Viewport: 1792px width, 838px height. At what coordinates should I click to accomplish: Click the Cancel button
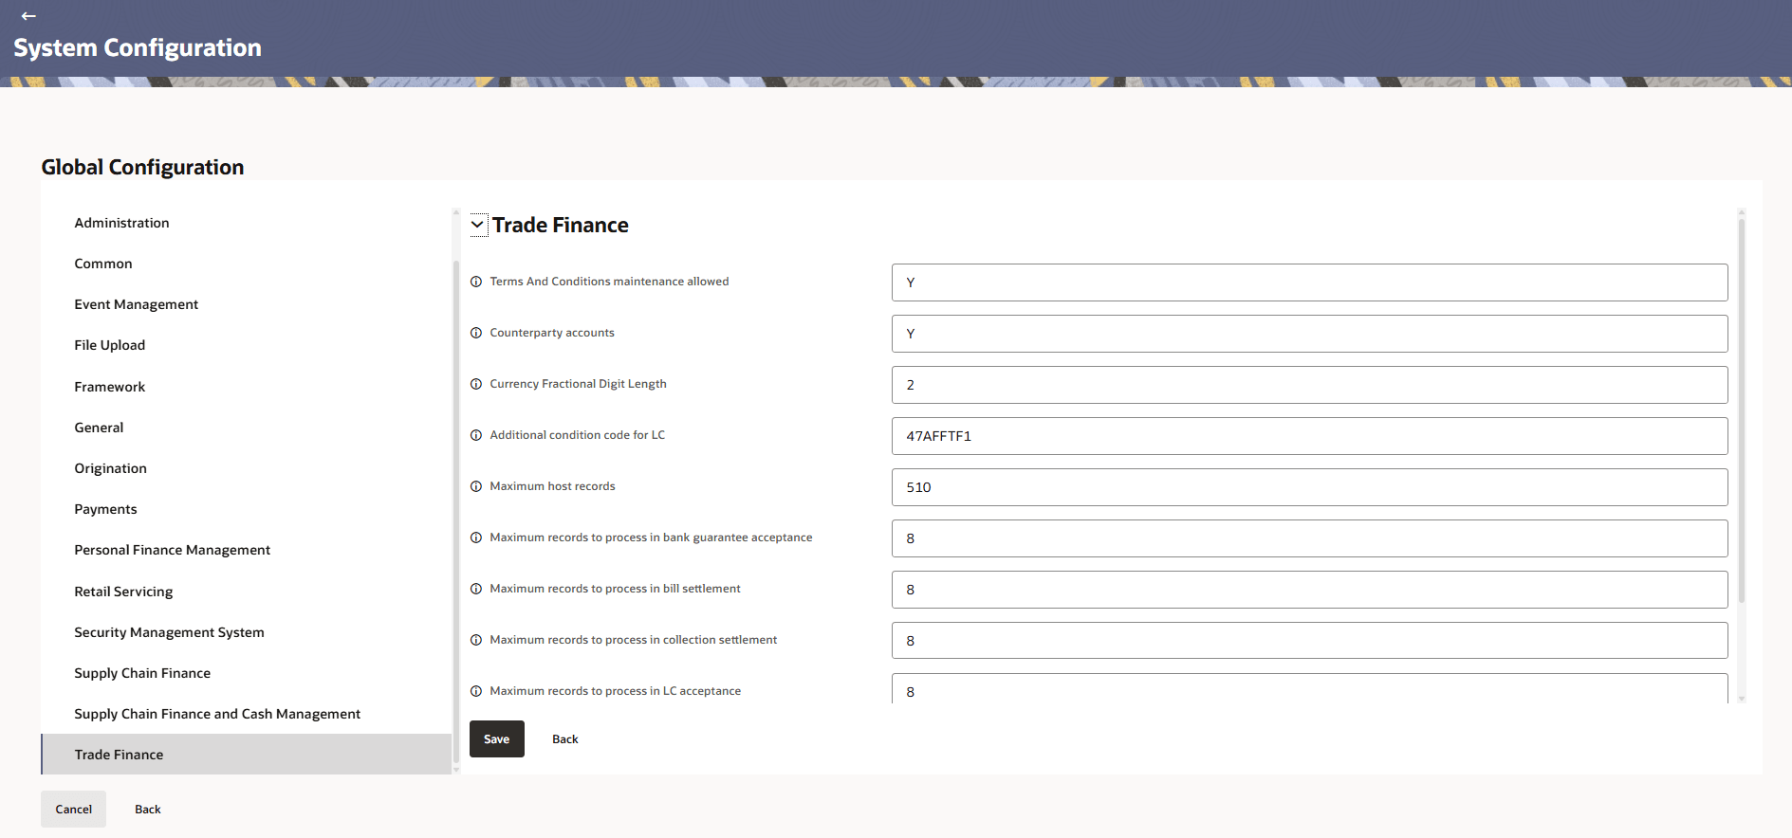pos(73,810)
